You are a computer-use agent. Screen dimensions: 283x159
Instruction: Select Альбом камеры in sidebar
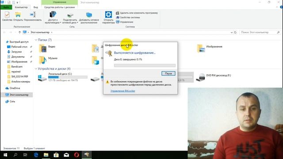(x=19, y=81)
